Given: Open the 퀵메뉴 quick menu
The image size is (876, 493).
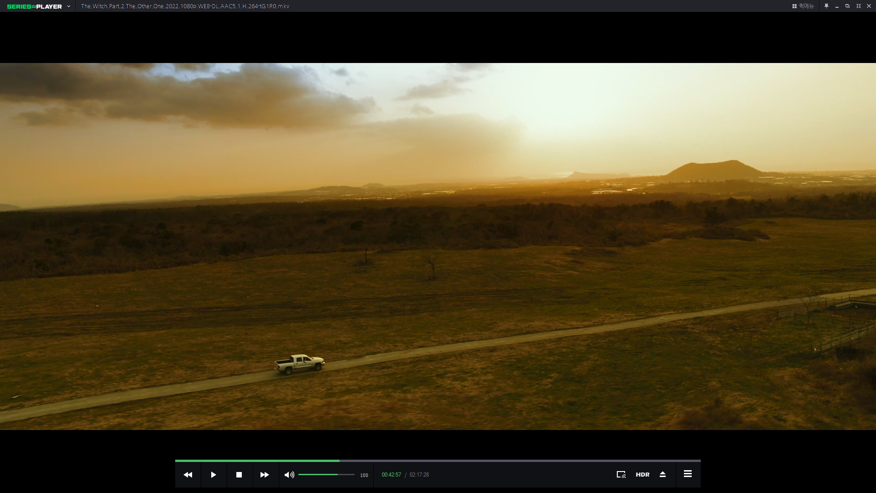Looking at the screenshot, I should [x=803, y=6].
